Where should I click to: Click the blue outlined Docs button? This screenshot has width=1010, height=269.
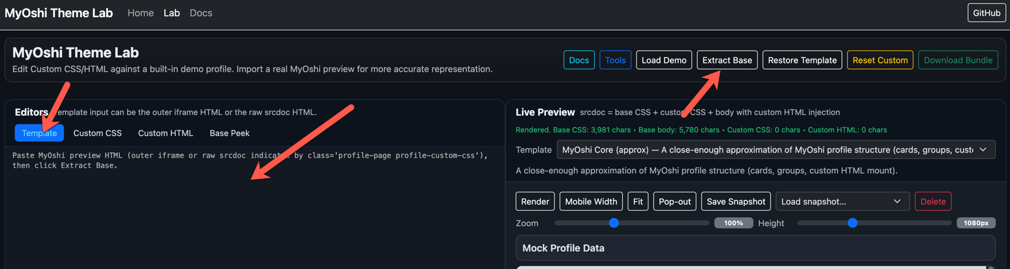(x=579, y=60)
